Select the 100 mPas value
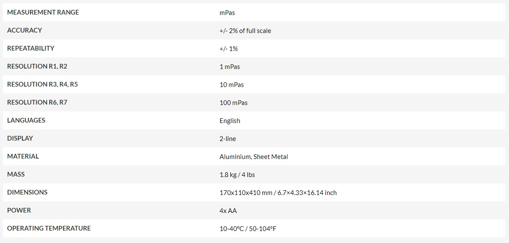This screenshot has width=509, height=243. (233, 103)
